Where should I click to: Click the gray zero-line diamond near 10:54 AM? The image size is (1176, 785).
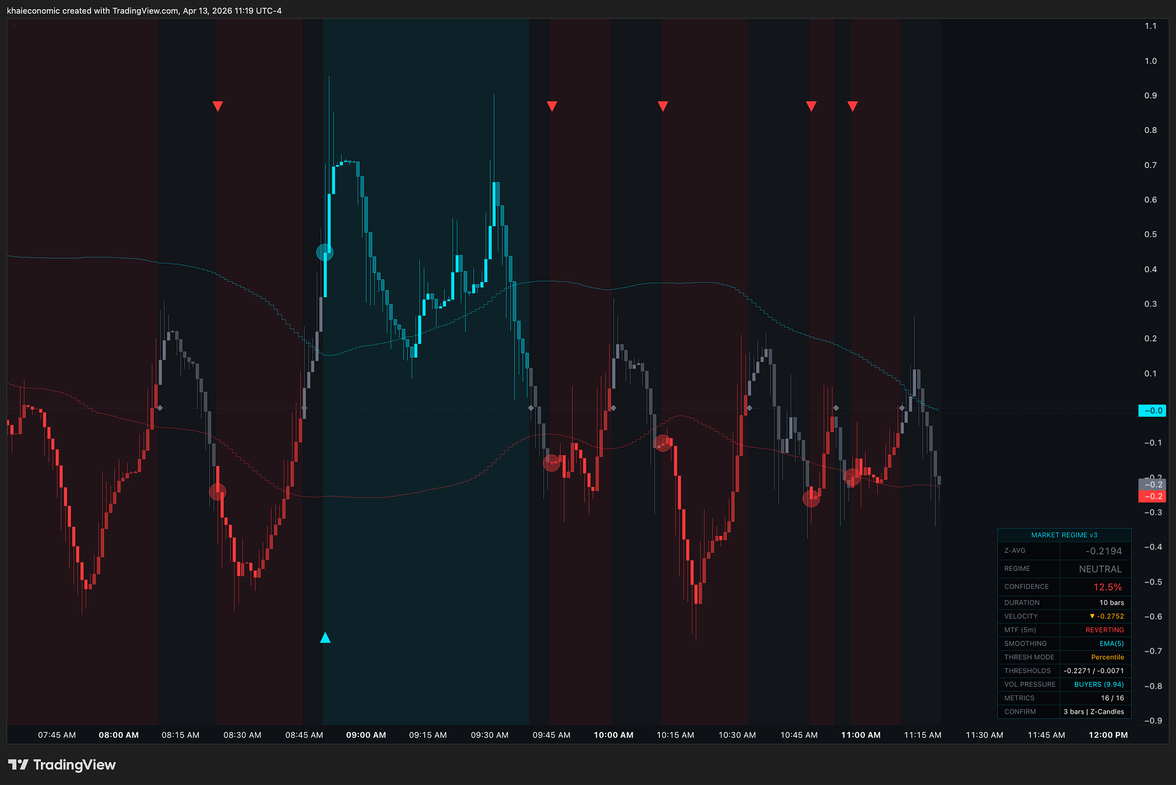(836, 408)
